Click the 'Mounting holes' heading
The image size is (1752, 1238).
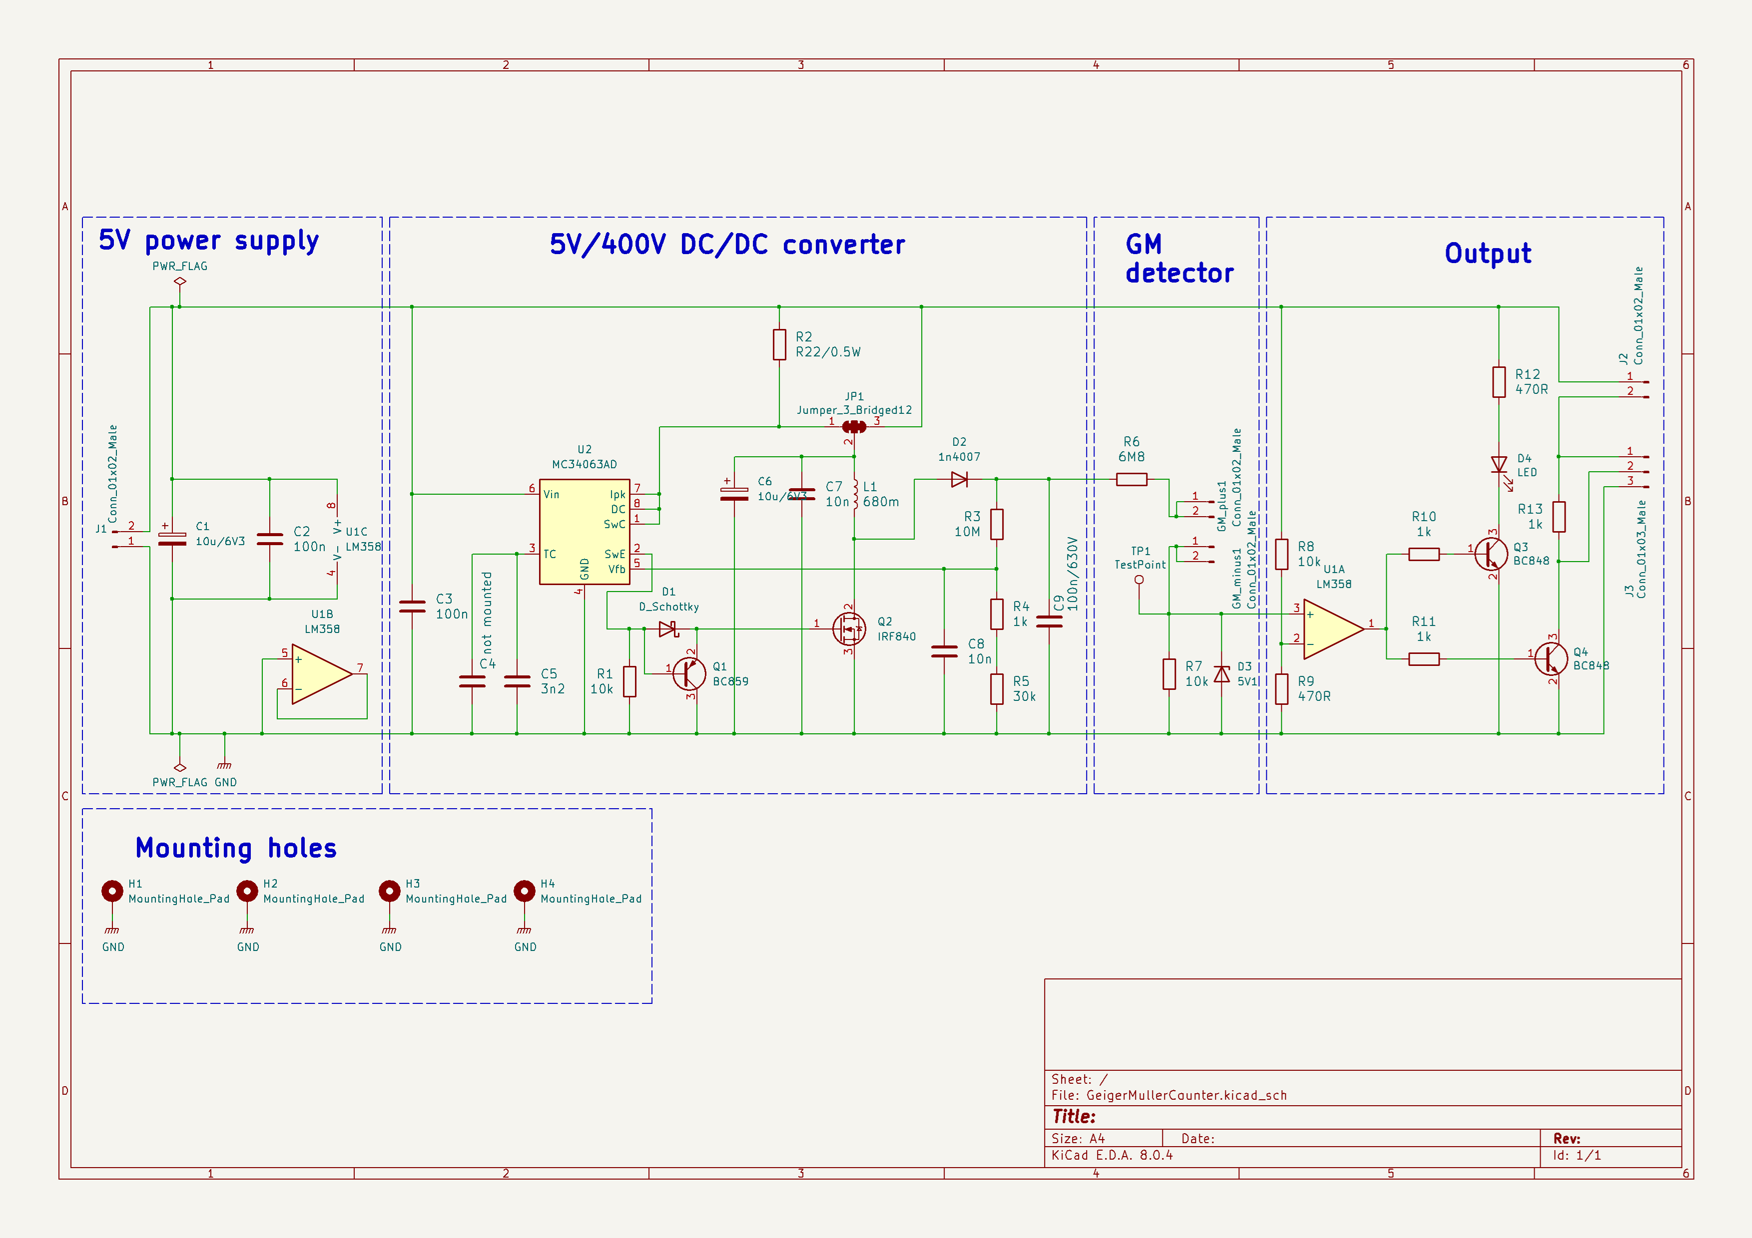pos(236,848)
